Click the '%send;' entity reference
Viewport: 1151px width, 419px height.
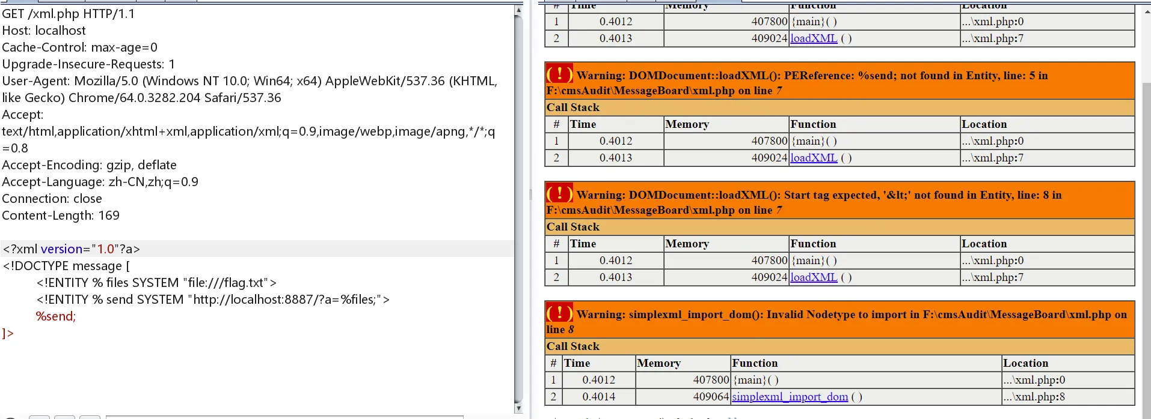pyautogui.click(x=56, y=316)
